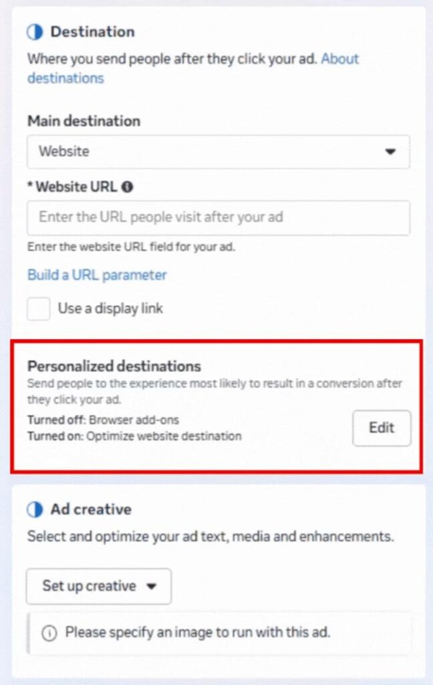Click the Destination section half-circle status icon
This screenshot has height=685, width=433.
pos(35,32)
